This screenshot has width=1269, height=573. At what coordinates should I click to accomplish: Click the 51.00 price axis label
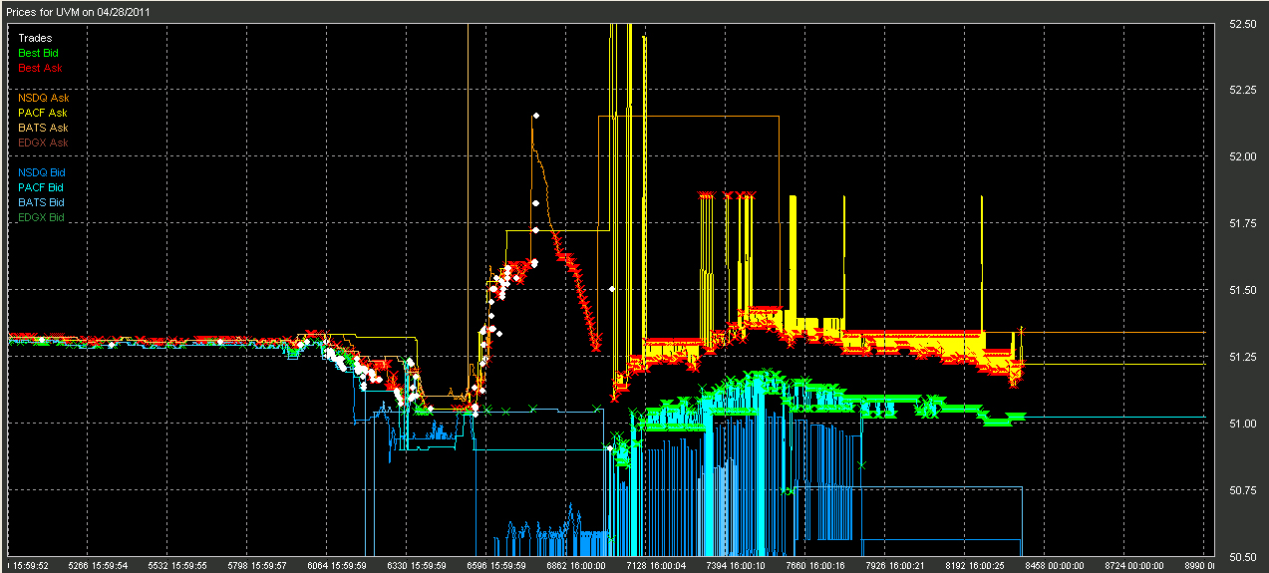pos(1242,424)
